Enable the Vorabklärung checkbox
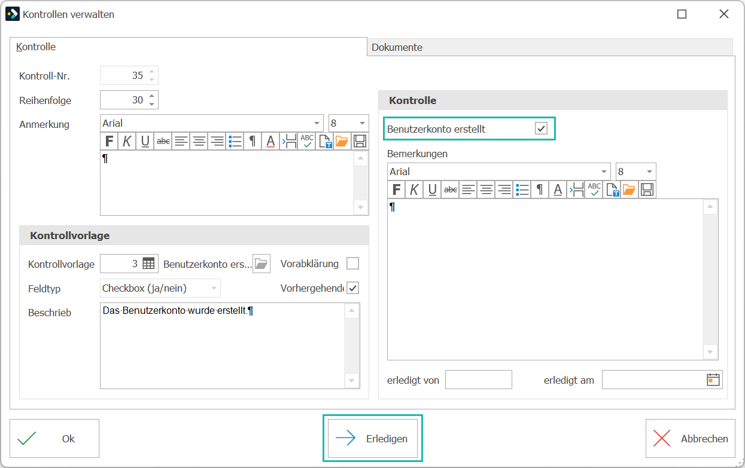The height and width of the screenshot is (468, 745). pyautogui.click(x=353, y=264)
